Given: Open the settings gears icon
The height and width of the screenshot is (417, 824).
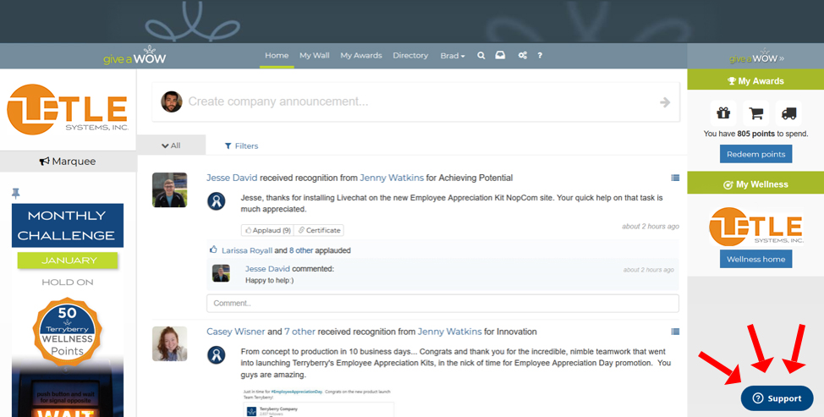Looking at the screenshot, I should point(522,55).
